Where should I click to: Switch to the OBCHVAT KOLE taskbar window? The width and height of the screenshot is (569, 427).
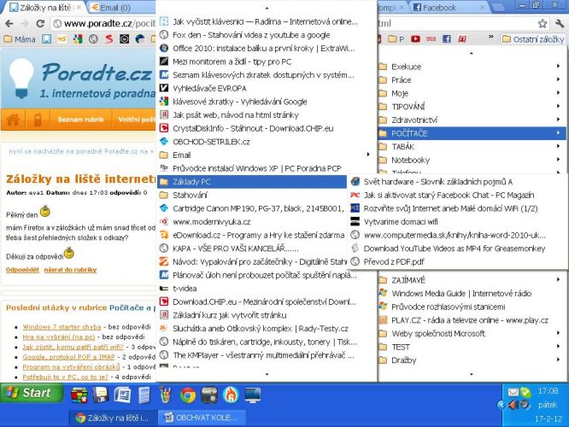pyautogui.click(x=202, y=418)
